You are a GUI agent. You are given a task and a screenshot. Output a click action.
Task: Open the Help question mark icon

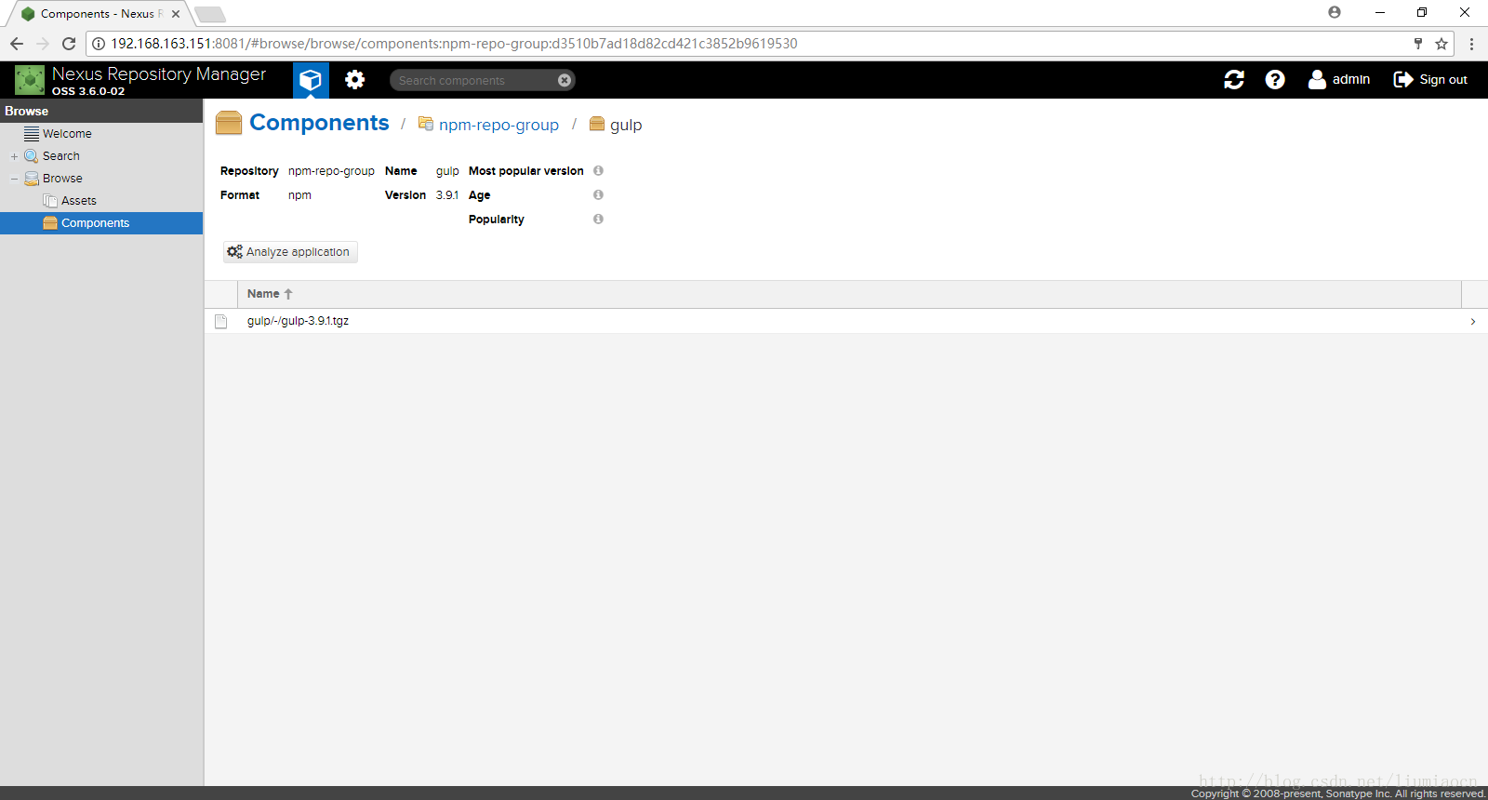tap(1275, 80)
